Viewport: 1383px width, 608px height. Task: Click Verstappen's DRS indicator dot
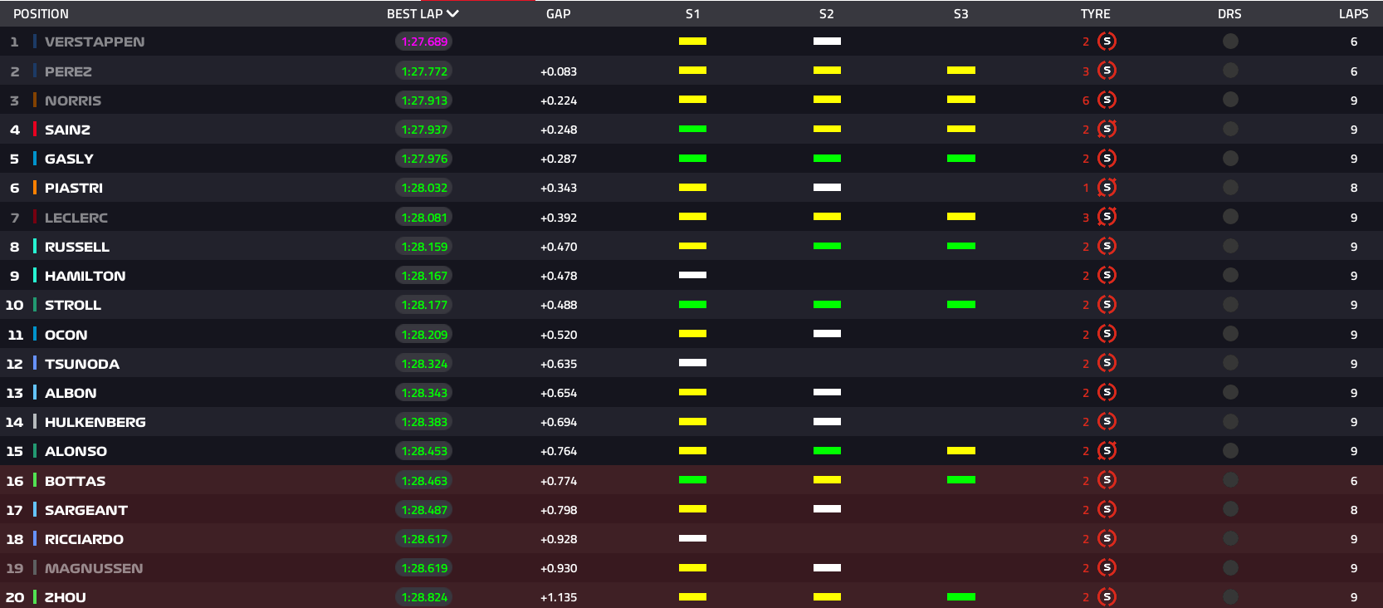[1230, 42]
